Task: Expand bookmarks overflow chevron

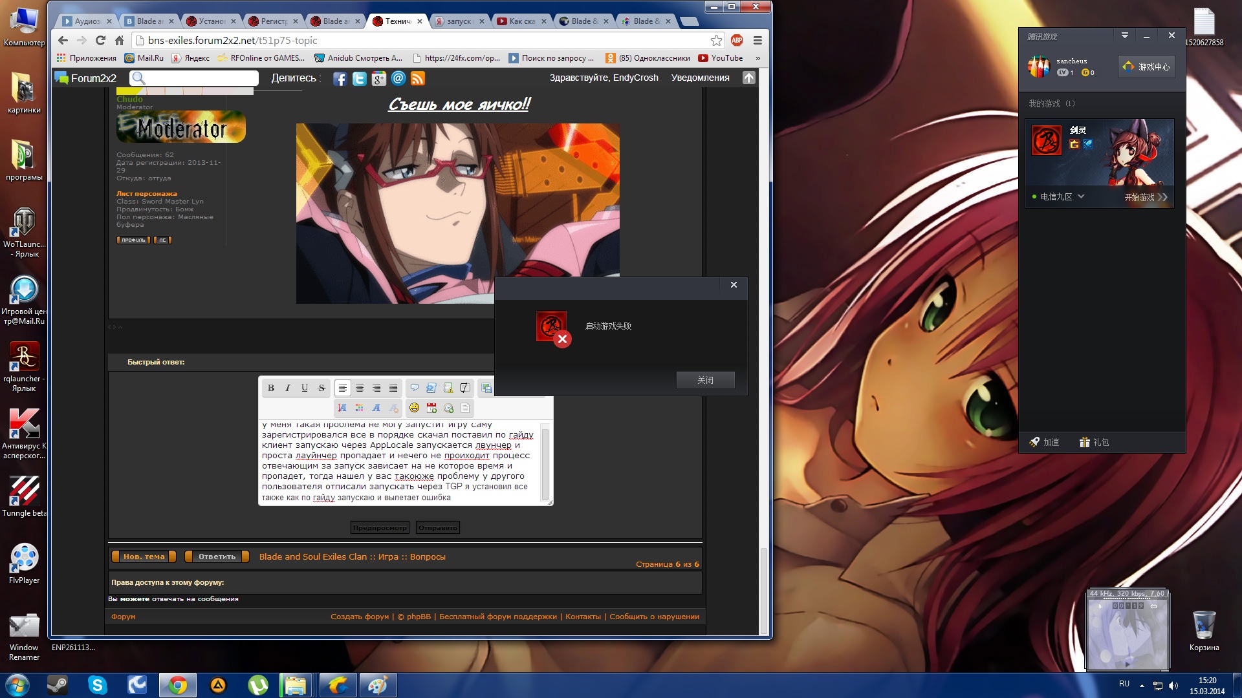Action: pos(757,58)
